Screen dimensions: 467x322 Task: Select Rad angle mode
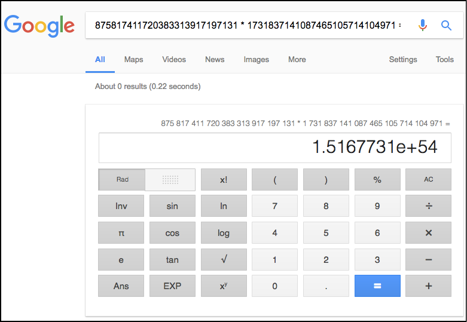point(122,179)
